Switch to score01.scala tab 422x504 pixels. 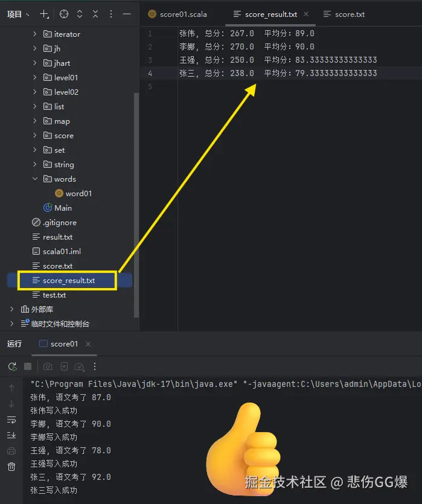point(177,14)
